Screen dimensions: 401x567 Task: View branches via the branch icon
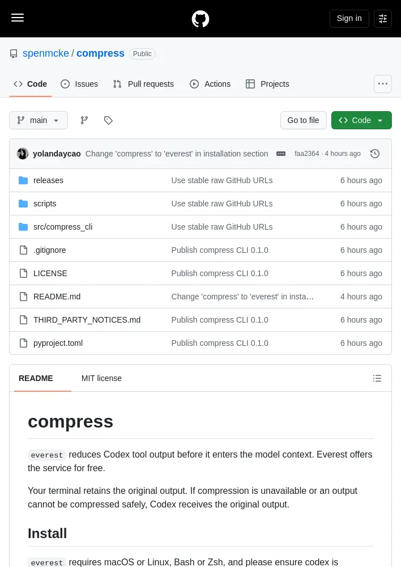(84, 120)
